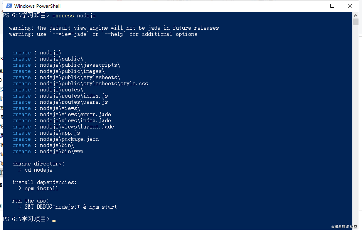Viewport: 362px width, 233px height.
Task: Click the scrollbar up arrow
Action: pos(355,15)
